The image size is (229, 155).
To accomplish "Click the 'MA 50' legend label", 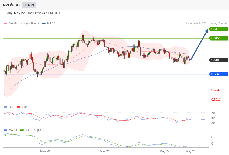I will (x=51, y=23).
